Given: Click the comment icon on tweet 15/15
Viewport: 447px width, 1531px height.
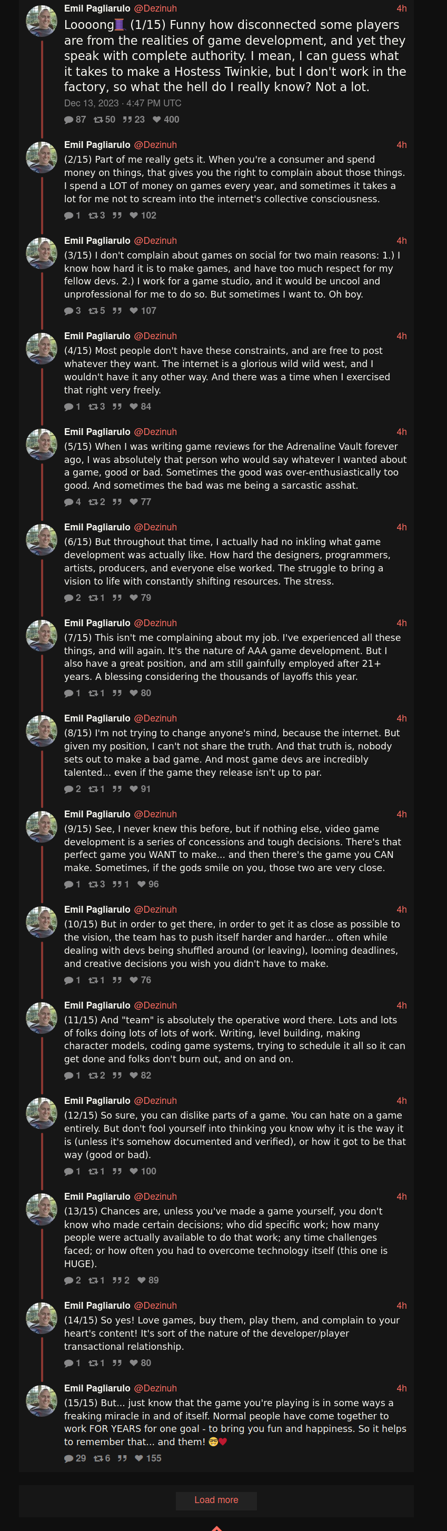Looking at the screenshot, I should coord(68,1458).
